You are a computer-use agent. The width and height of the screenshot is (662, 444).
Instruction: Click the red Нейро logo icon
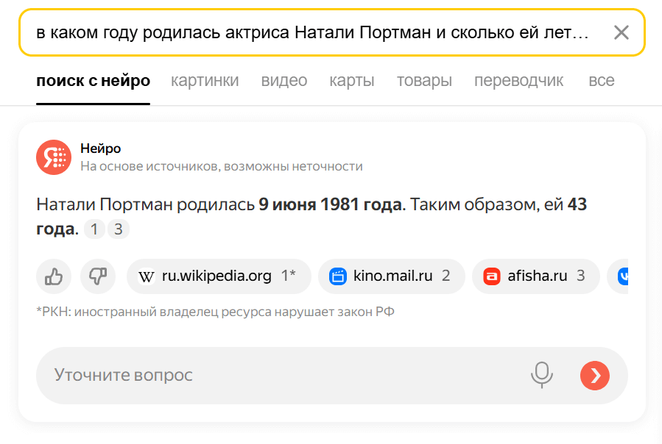coord(54,157)
